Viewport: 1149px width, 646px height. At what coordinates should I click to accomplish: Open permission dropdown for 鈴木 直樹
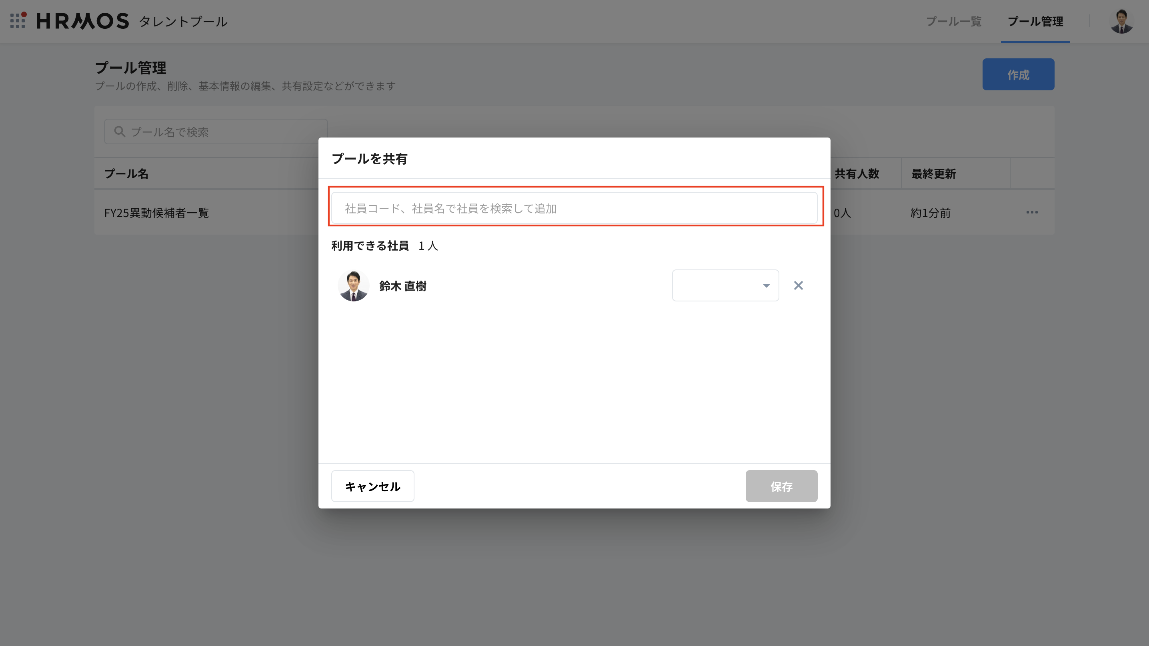[x=725, y=285]
